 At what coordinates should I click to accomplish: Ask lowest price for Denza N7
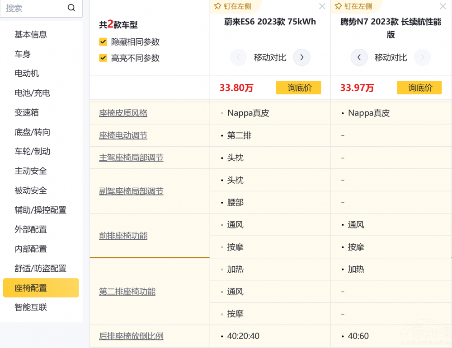click(x=419, y=88)
